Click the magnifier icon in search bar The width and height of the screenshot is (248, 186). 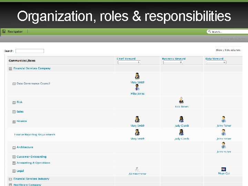209,31
